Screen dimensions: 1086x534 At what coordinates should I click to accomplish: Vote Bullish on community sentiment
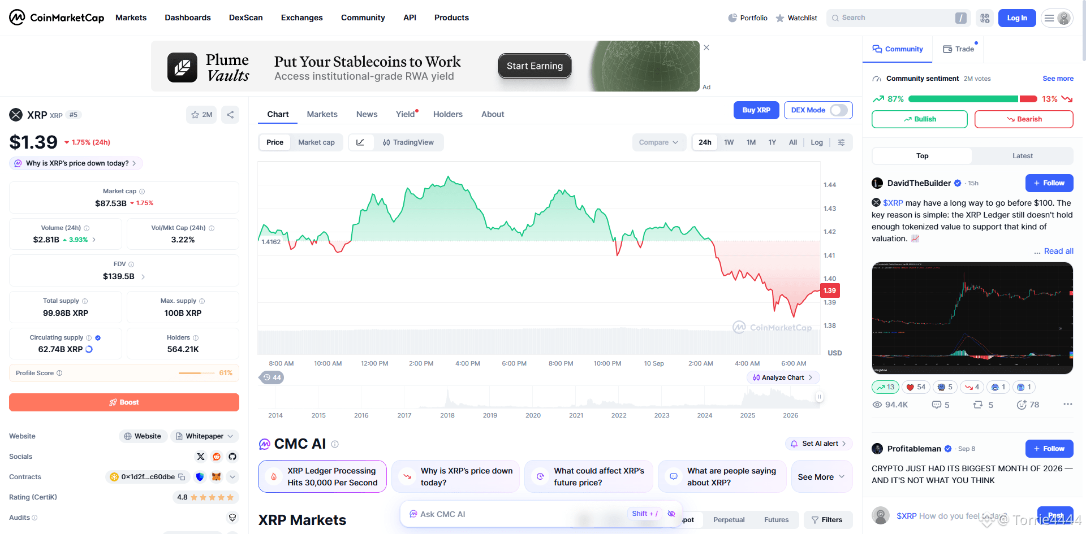(x=919, y=119)
